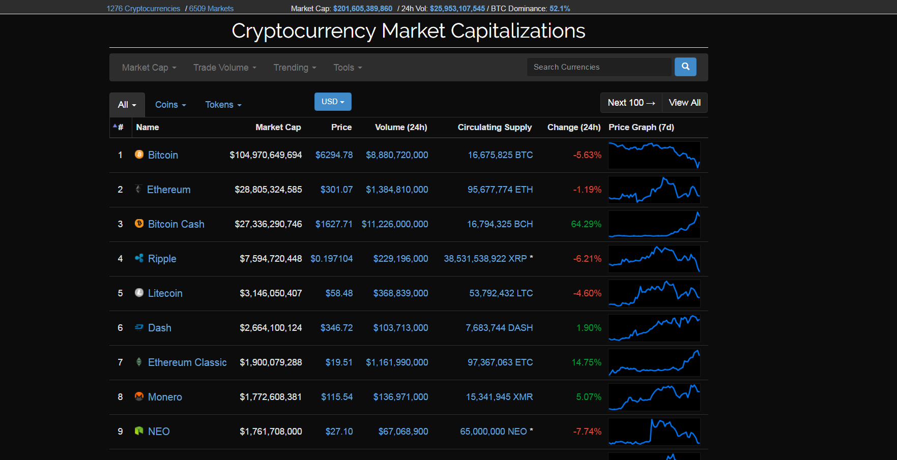The width and height of the screenshot is (897, 460).
Task: Click Dash price $346.72
Action: [x=336, y=328]
